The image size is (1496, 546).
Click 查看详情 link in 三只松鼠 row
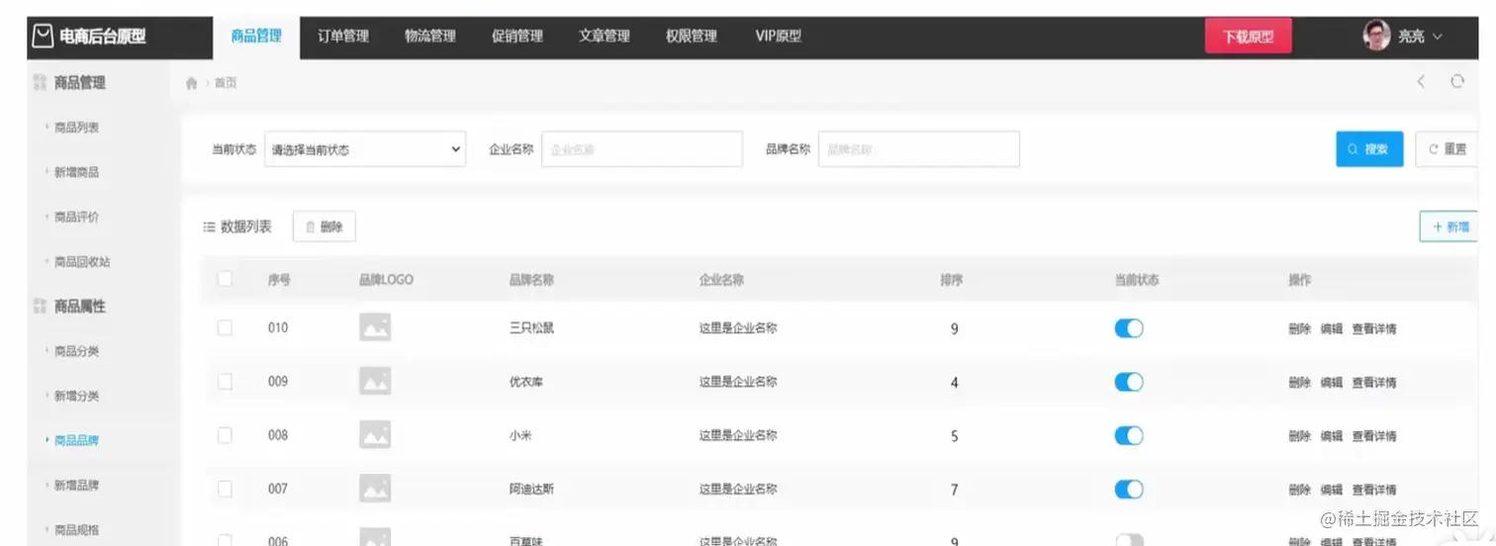pyautogui.click(x=1374, y=329)
